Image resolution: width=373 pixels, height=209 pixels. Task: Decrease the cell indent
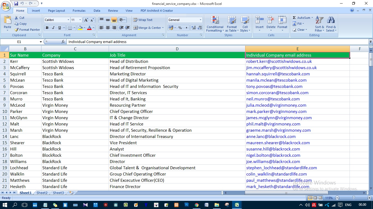pos(121,28)
